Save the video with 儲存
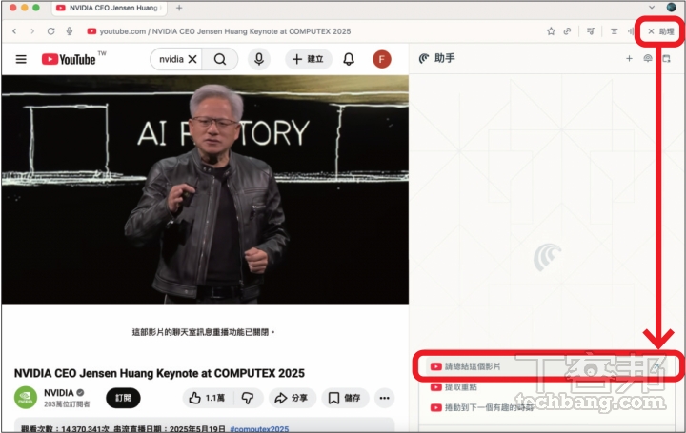Screen dimensions: 686x433 click(345, 398)
